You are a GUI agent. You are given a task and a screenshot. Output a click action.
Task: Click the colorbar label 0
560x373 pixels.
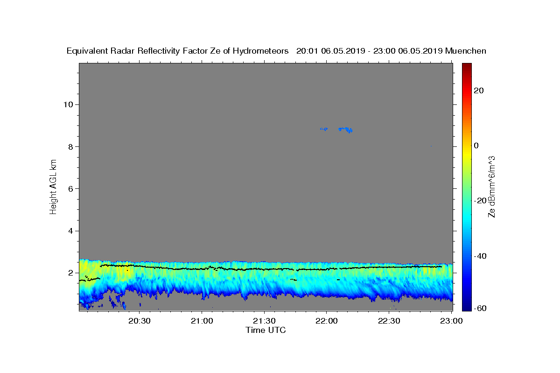click(476, 145)
